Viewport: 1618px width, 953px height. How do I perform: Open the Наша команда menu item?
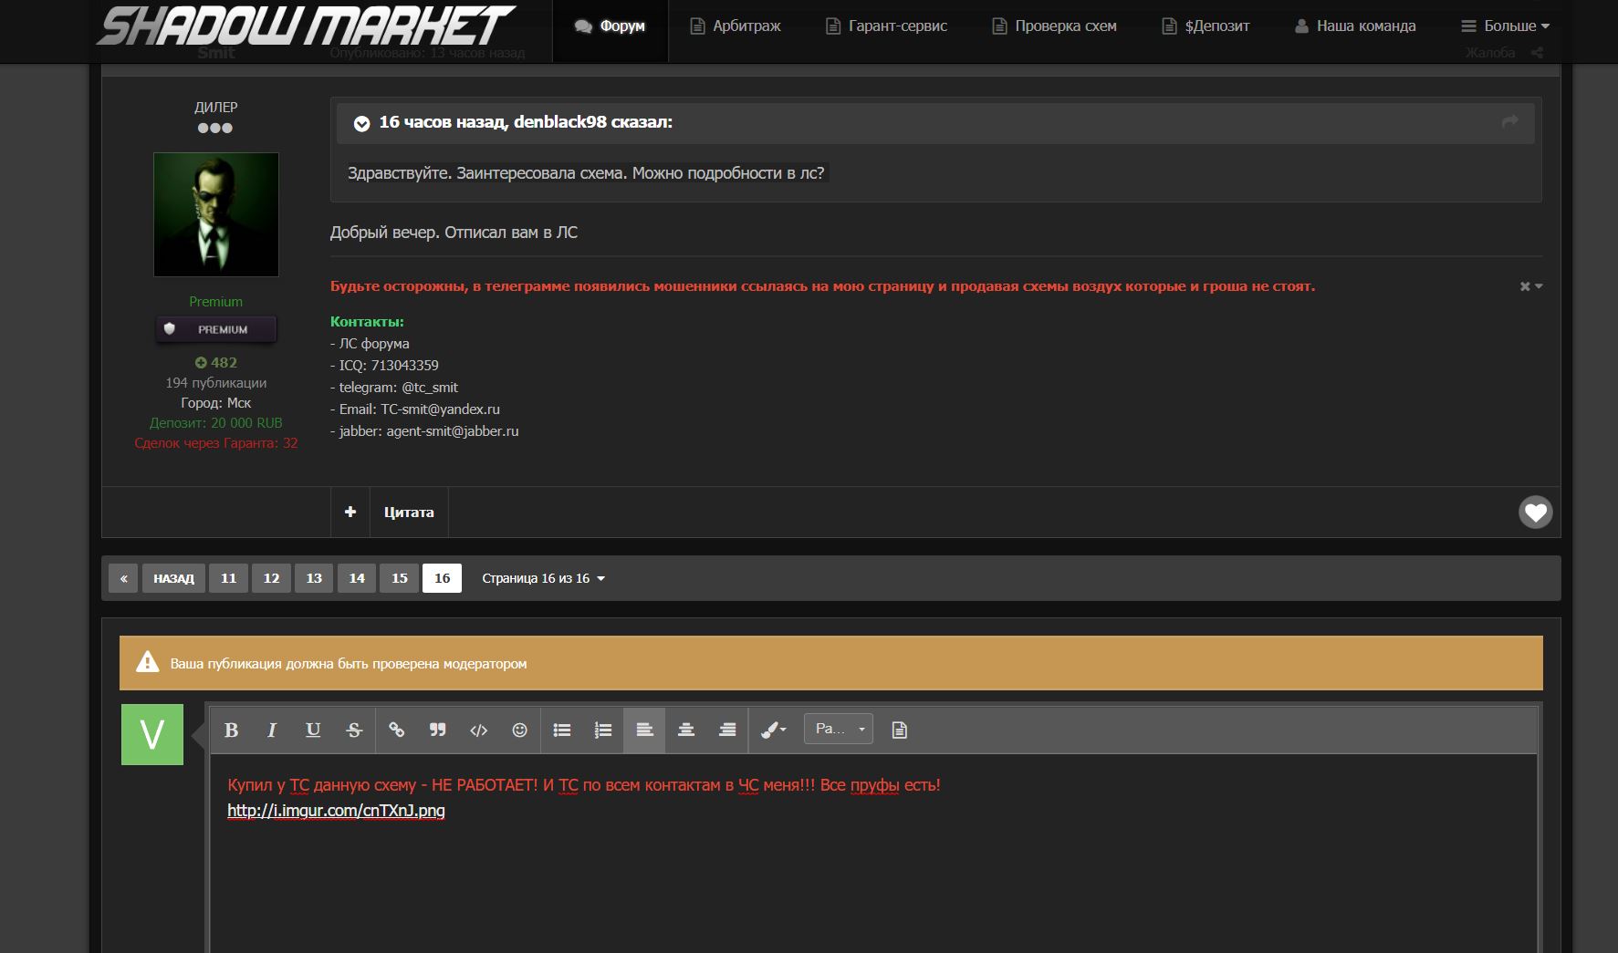1355,26
